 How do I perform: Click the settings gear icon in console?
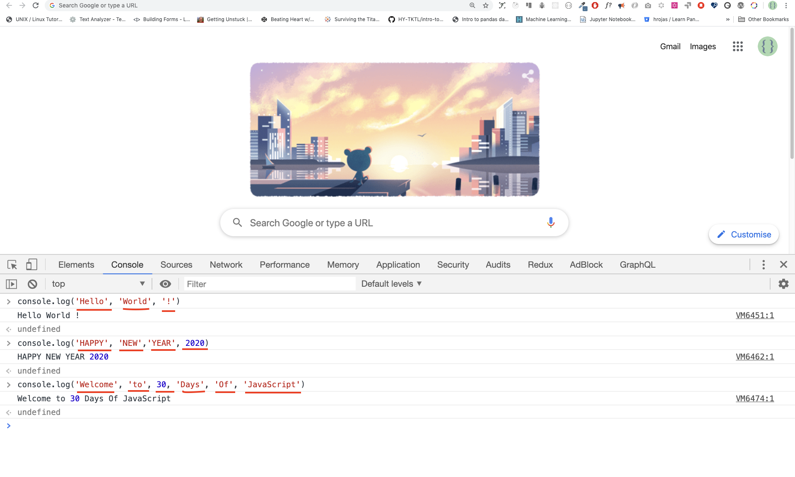click(784, 283)
